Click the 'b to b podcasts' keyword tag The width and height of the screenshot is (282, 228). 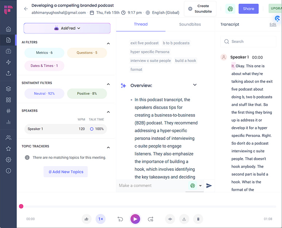pos(176,43)
